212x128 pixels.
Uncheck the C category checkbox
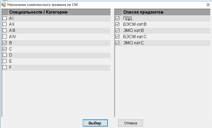click(x=5, y=49)
